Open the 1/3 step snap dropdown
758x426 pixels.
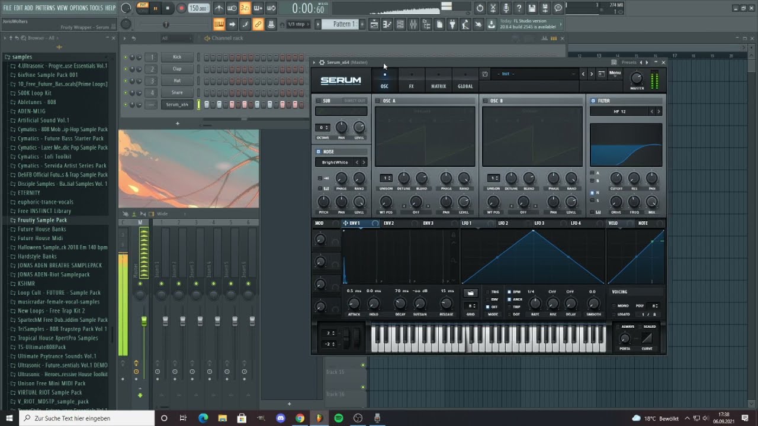click(x=297, y=24)
